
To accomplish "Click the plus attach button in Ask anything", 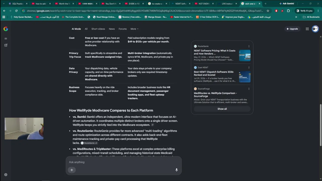I will (72, 170).
